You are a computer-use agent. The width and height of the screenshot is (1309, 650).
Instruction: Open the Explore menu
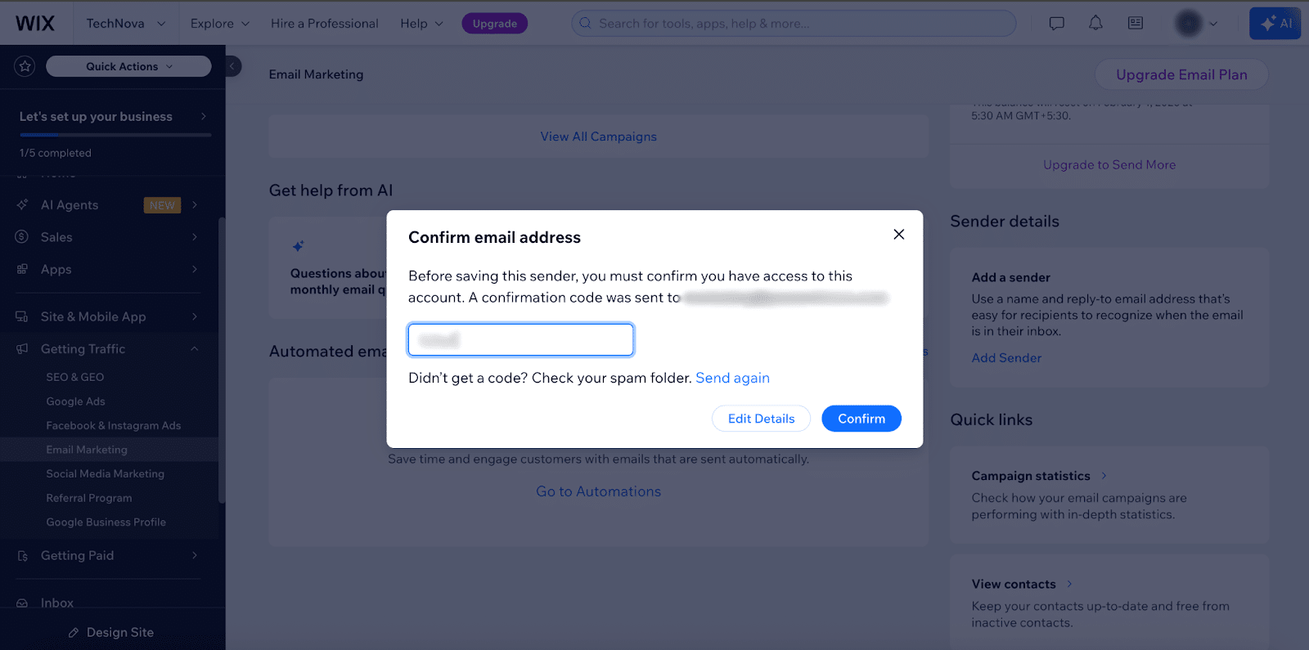[x=219, y=23]
